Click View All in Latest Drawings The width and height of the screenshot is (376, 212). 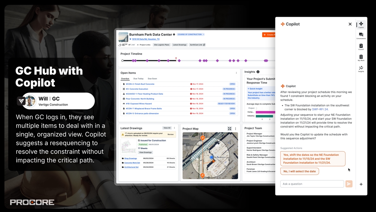pos(167,128)
